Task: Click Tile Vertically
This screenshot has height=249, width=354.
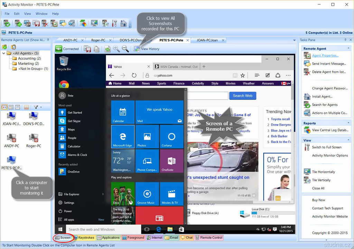Action: pyautogui.click(x=321, y=180)
